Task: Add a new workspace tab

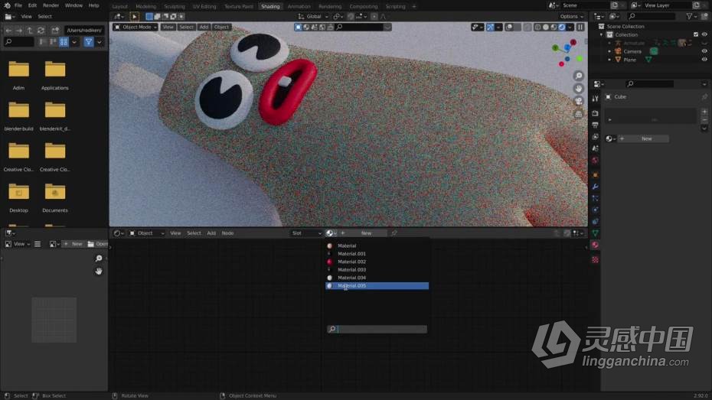Action: click(414, 6)
